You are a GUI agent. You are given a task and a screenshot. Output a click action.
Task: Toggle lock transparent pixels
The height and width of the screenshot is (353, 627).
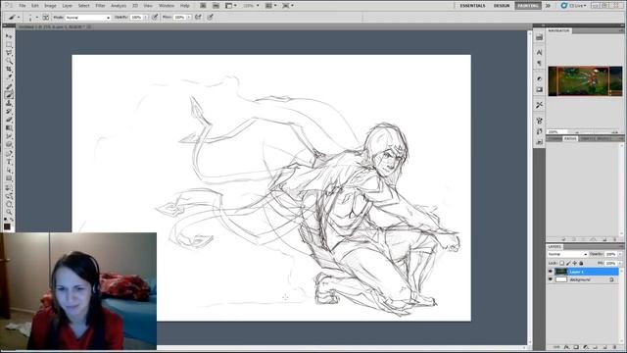click(561, 263)
